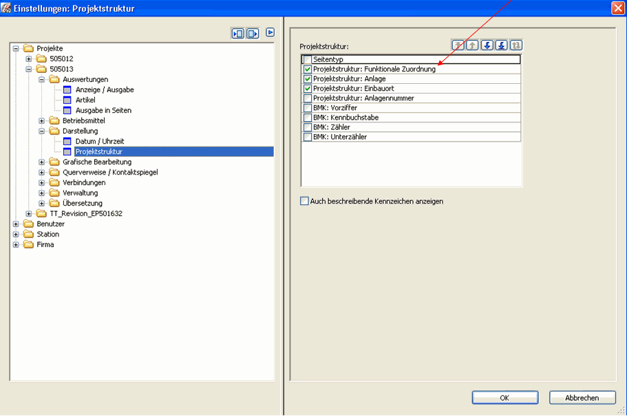Collapse the 505013 project node
The image size is (627, 416).
28,69
